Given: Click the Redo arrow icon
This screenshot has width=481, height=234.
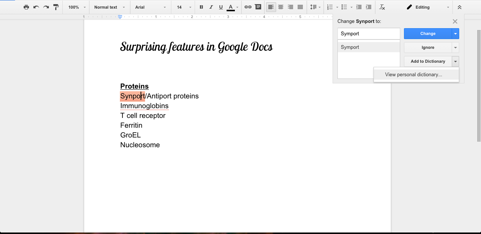Looking at the screenshot, I should point(46,7).
